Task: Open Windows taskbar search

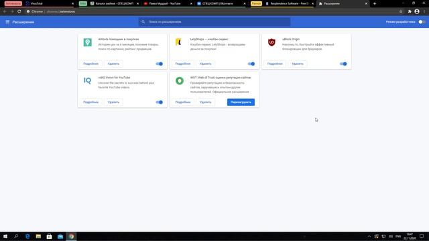Action: [16, 236]
